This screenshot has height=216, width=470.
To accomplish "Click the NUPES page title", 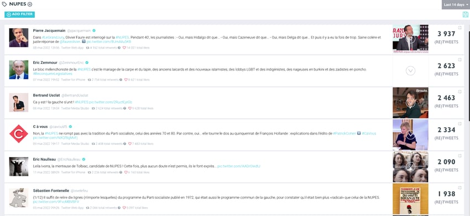I will point(17,4).
